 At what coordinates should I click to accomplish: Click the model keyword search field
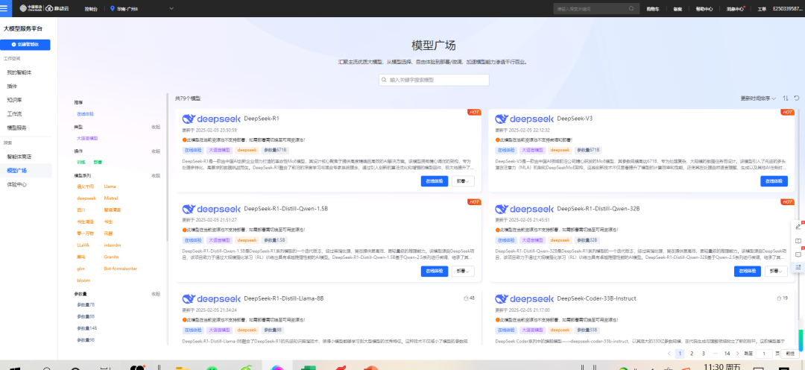(x=434, y=80)
